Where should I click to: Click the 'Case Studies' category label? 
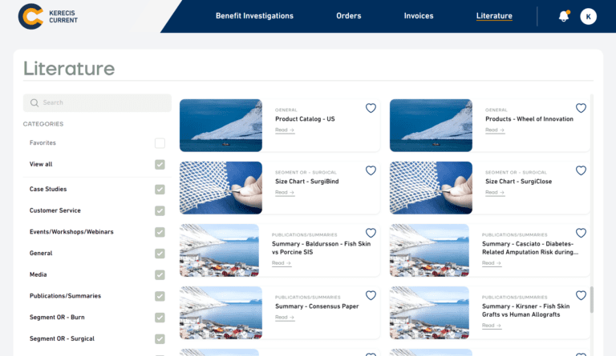coord(48,189)
